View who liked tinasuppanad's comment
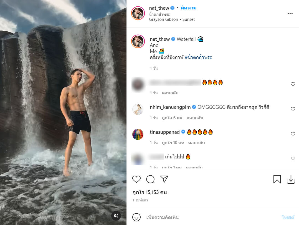The image size is (299, 225). (173, 143)
